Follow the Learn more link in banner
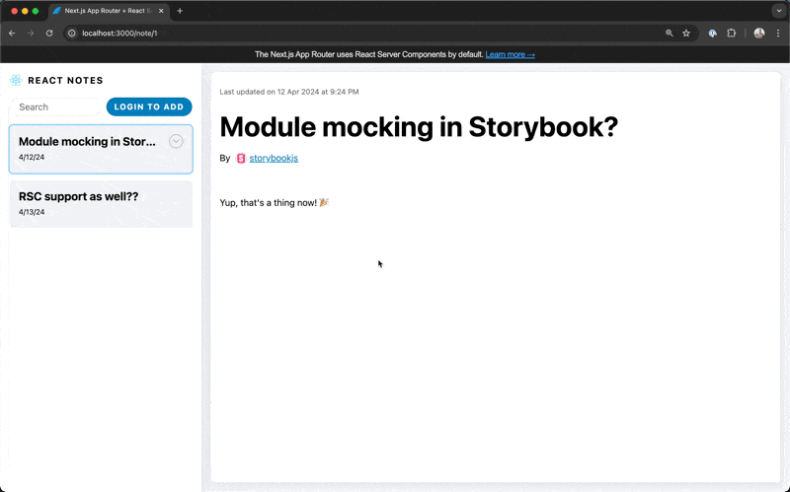The width and height of the screenshot is (790, 492). tap(510, 54)
